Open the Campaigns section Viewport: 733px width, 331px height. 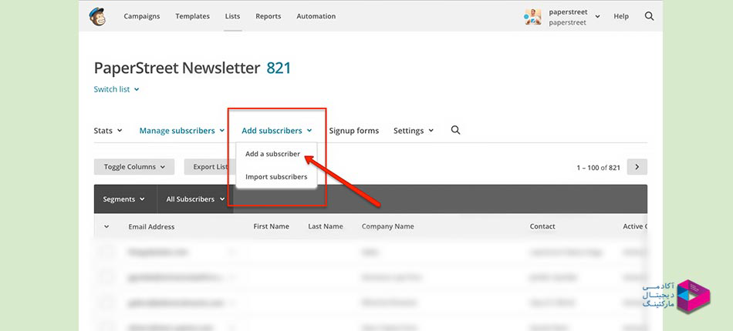coord(142,16)
